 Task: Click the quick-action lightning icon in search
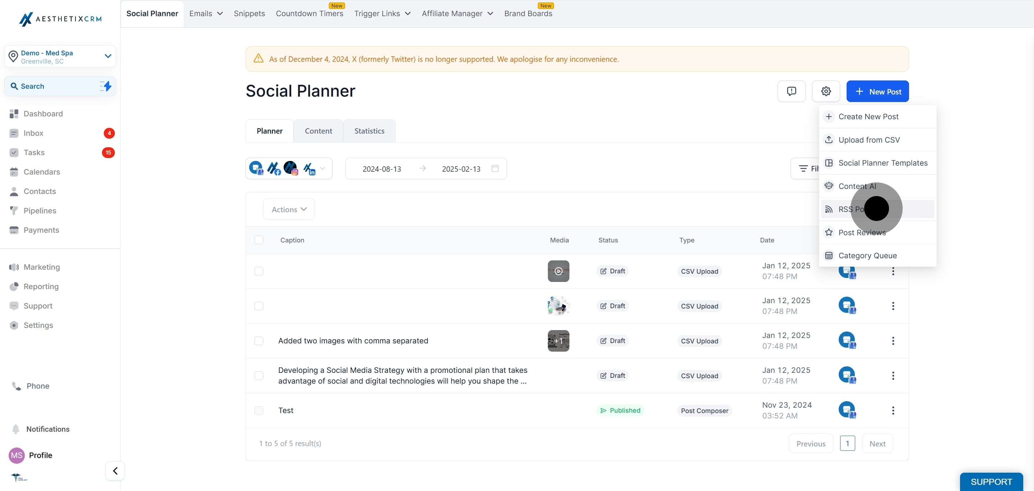pyautogui.click(x=106, y=86)
